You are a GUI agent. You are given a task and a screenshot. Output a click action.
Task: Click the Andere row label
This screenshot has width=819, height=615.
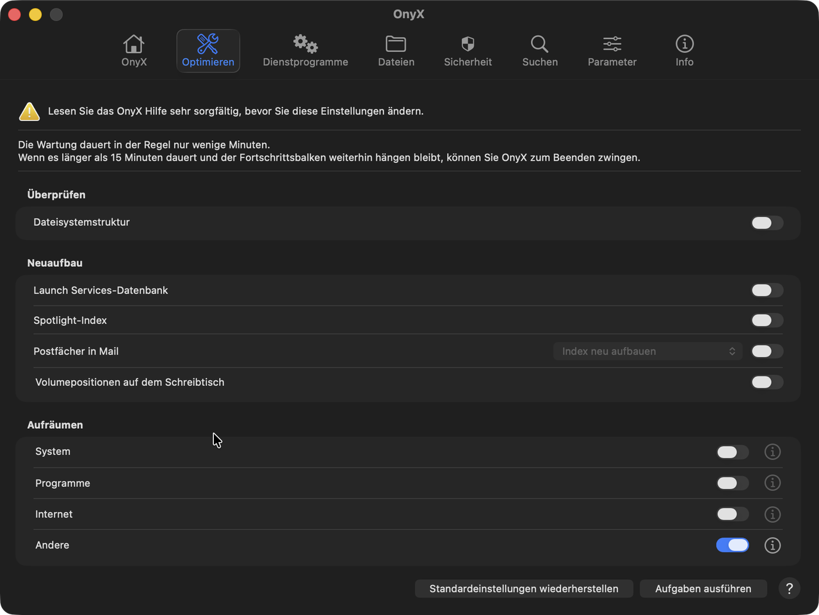click(52, 545)
